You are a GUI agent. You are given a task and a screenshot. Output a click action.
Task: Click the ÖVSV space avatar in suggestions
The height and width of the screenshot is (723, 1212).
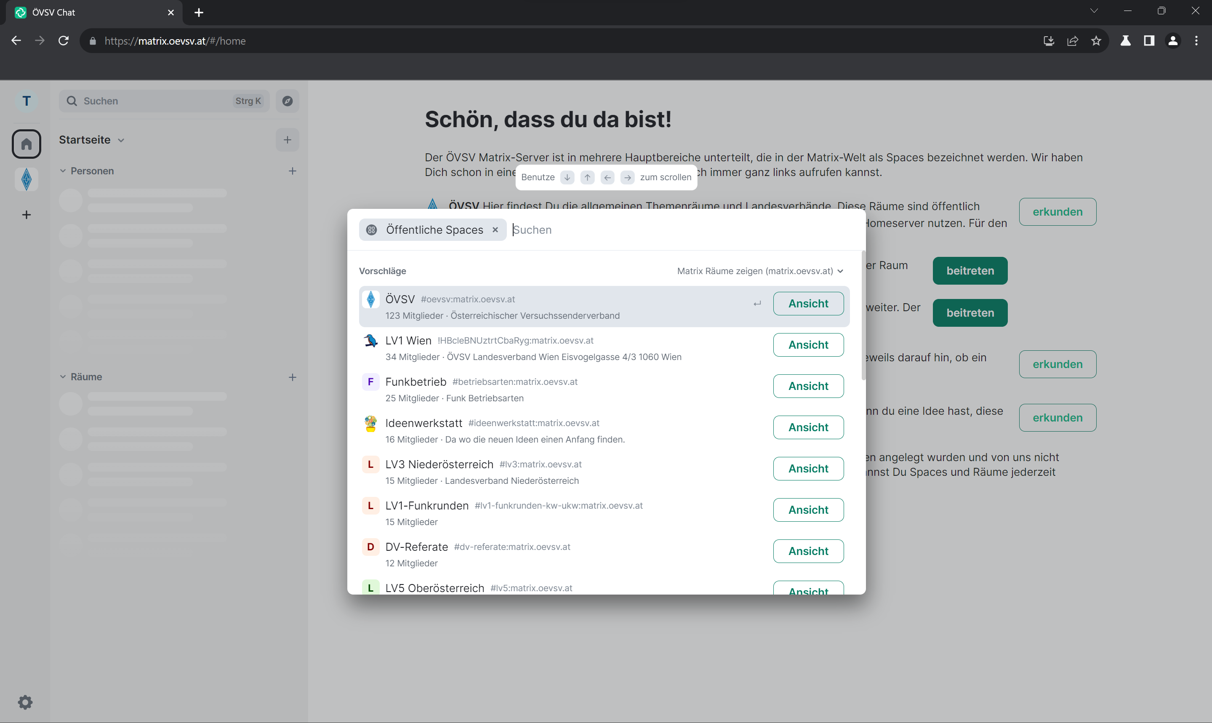pos(370,299)
